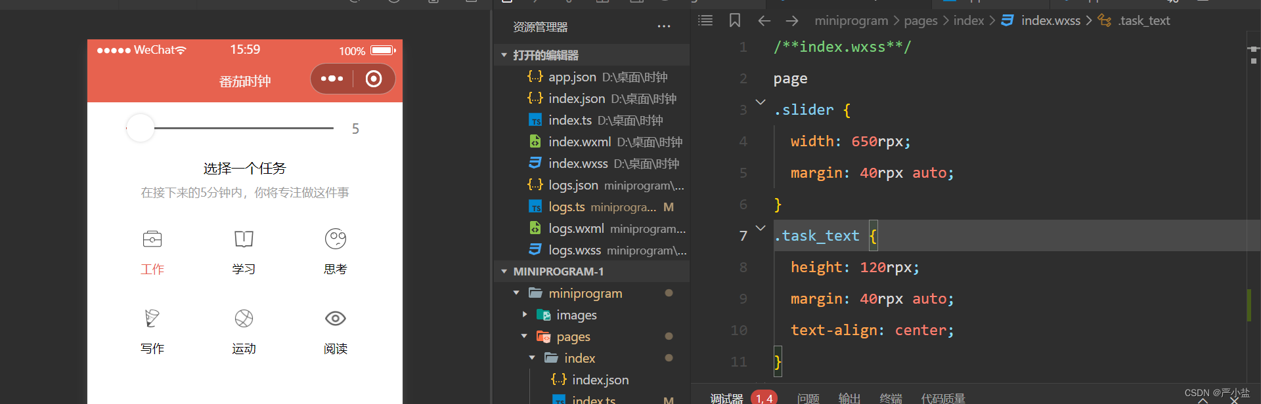Click the 资源管理器 panel title

540,27
